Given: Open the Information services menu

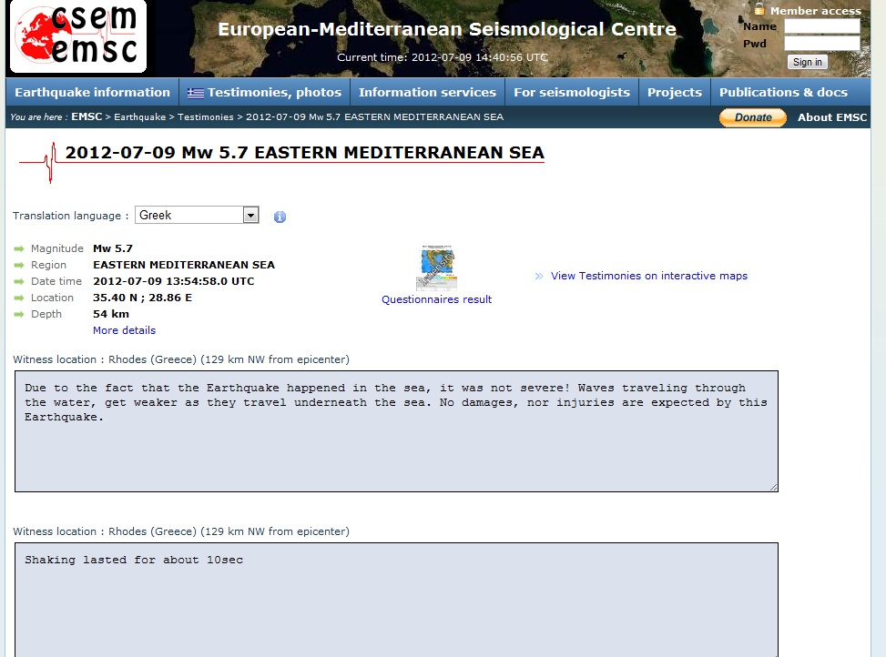Looking at the screenshot, I should [x=427, y=93].
